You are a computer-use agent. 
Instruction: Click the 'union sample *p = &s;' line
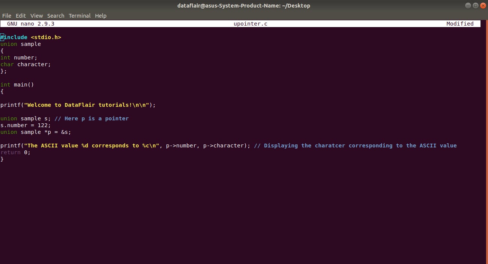tap(36, 132)
